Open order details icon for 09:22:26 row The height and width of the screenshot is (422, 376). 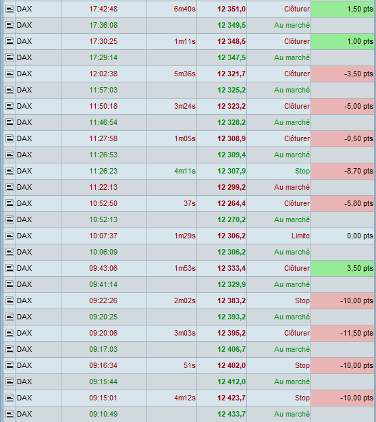point(9,300)
